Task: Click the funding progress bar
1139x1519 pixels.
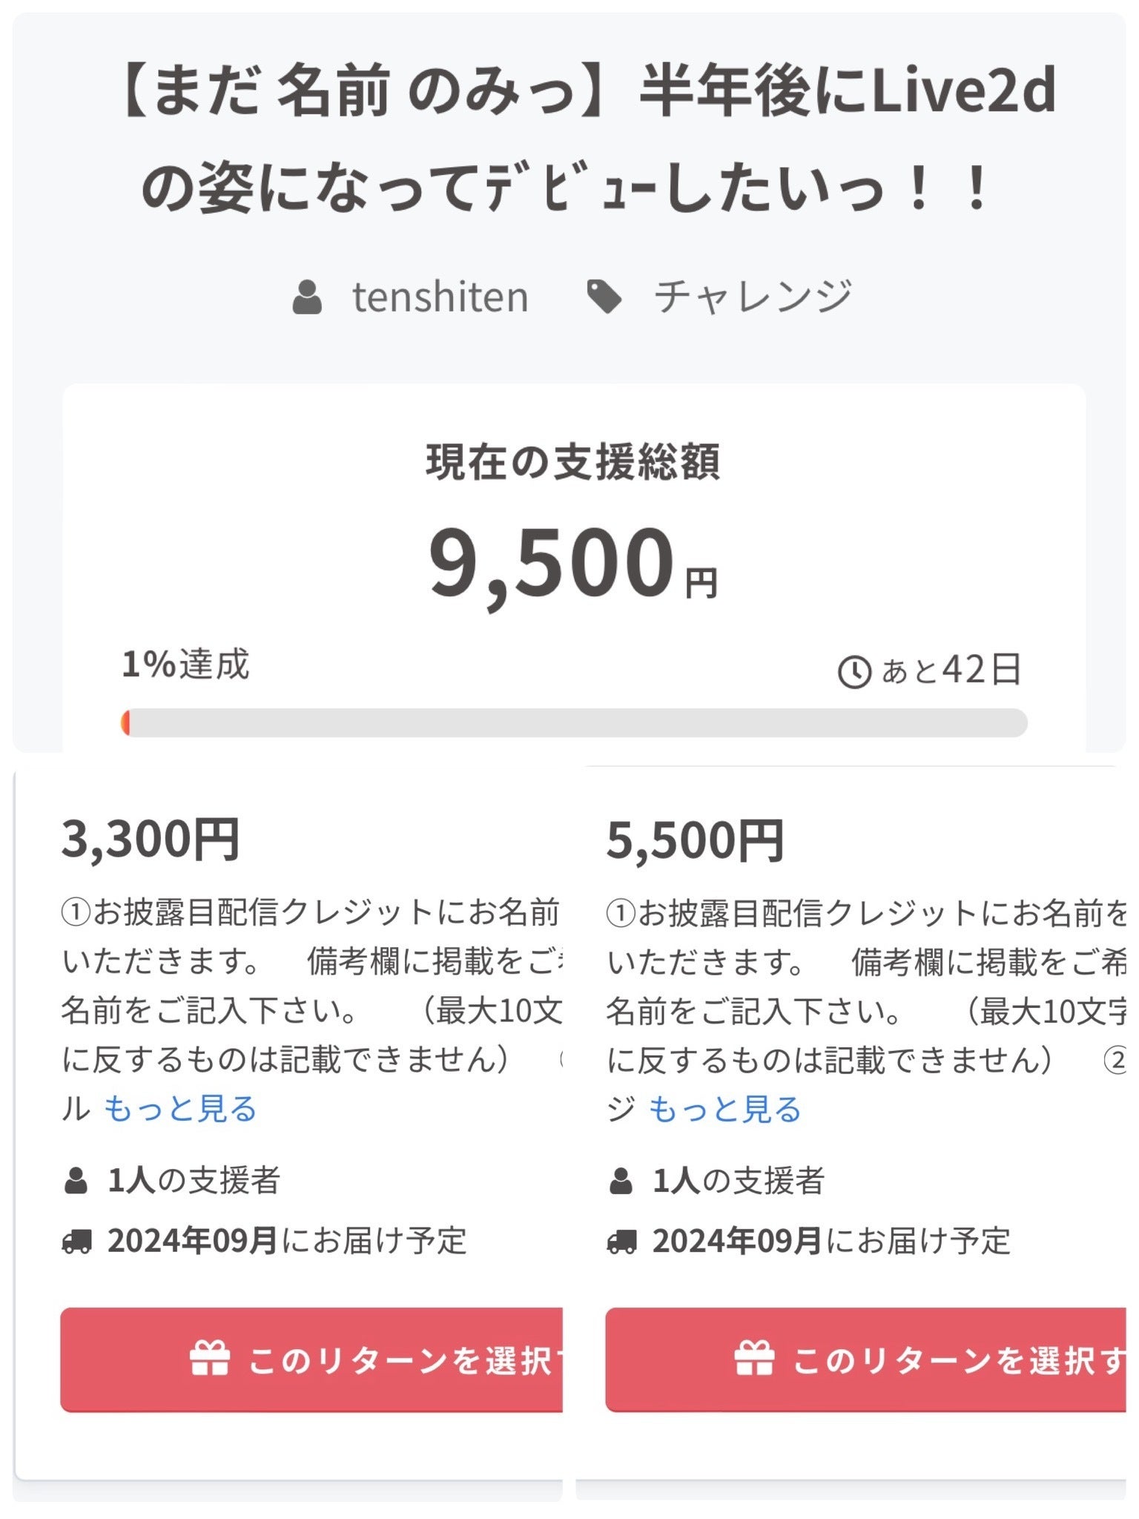Action: coord(574,722)
